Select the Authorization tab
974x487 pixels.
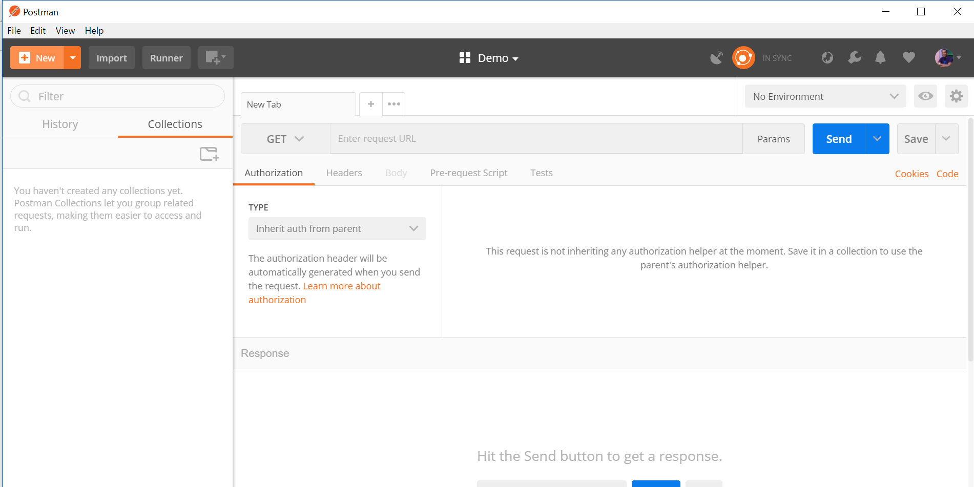point(274,173)
